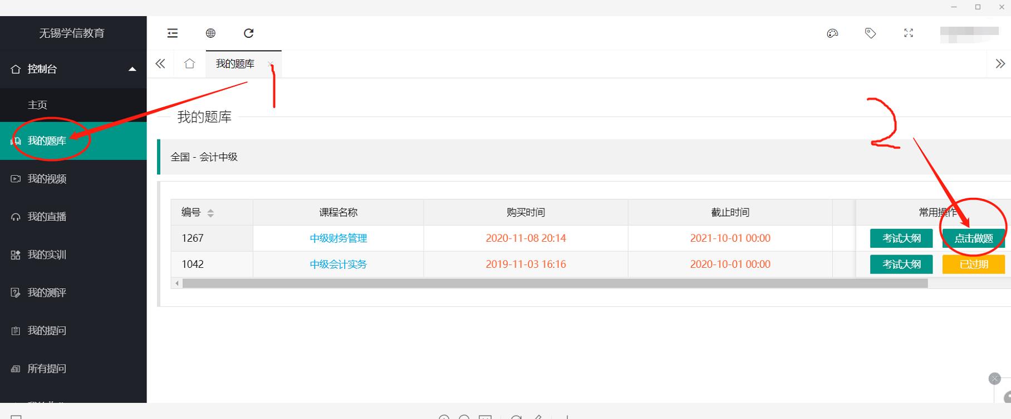Close the 我的题库 tab
The image size is (1011, 419).
pos(270,64)
